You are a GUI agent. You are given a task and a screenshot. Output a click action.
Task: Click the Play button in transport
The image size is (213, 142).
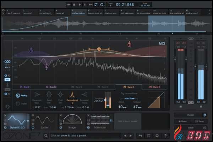[x=80, y=5]
